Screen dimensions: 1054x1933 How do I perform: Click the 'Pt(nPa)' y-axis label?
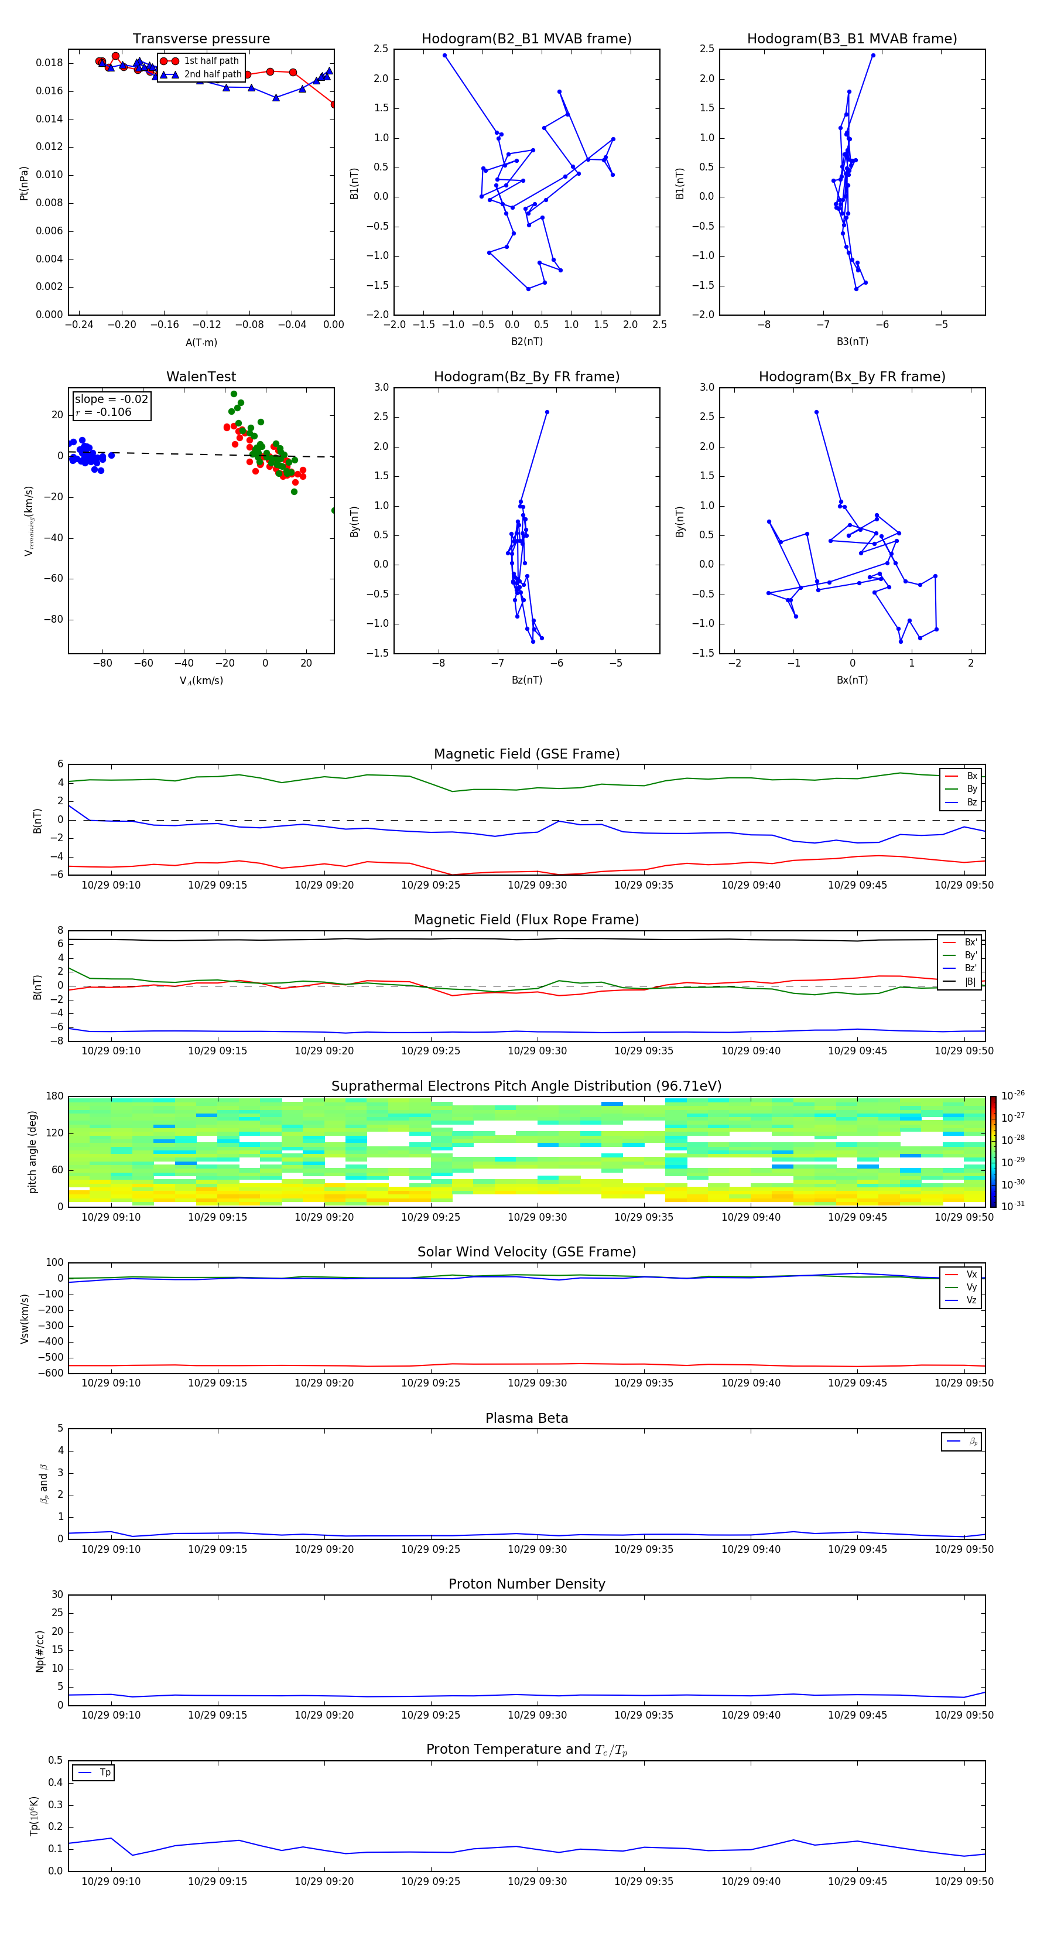point(24,183)
